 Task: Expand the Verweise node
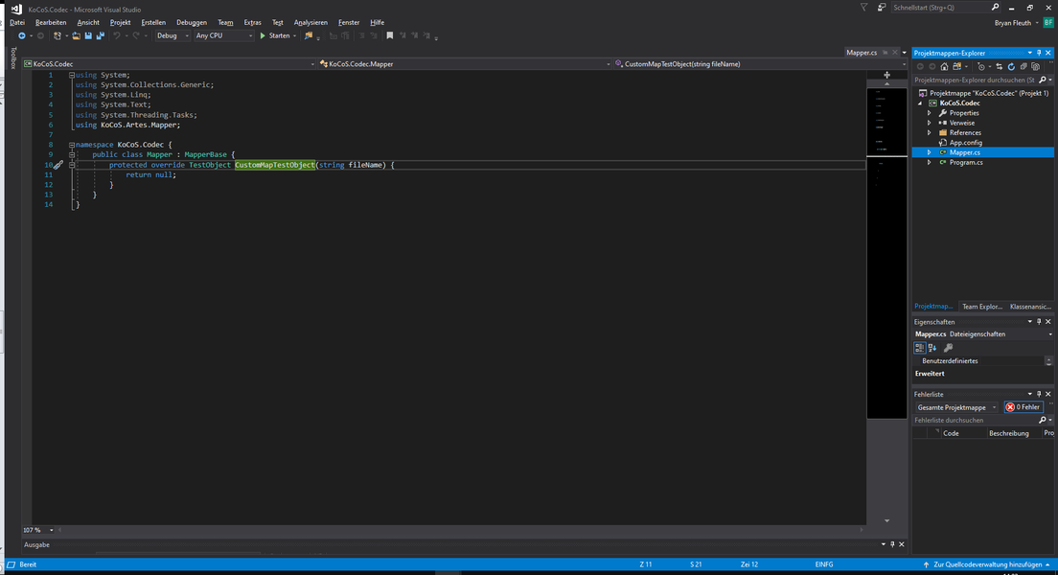coord(930,123)
